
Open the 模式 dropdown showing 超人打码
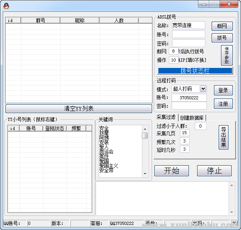click(189, 89)
